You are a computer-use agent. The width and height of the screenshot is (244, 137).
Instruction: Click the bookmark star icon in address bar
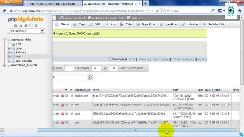pyautogui.click(x=148, y=11)
